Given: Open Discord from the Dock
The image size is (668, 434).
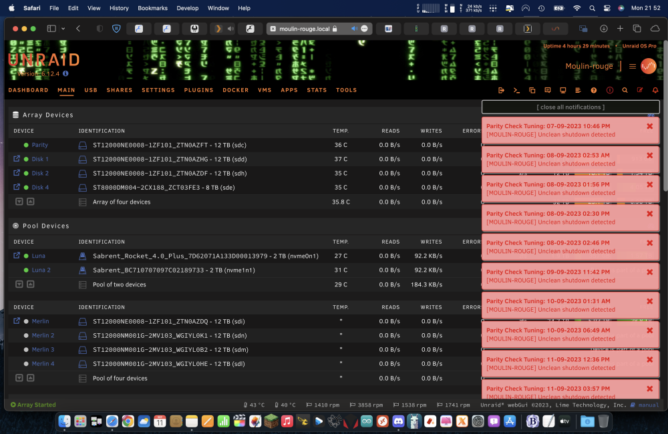Looking at the screenshot, I should (x=398, y=421).
